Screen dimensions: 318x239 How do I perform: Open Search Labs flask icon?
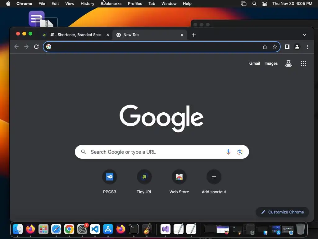288,63
